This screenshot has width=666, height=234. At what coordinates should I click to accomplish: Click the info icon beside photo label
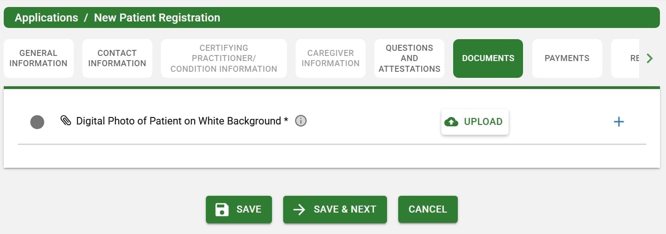[301, 121]
